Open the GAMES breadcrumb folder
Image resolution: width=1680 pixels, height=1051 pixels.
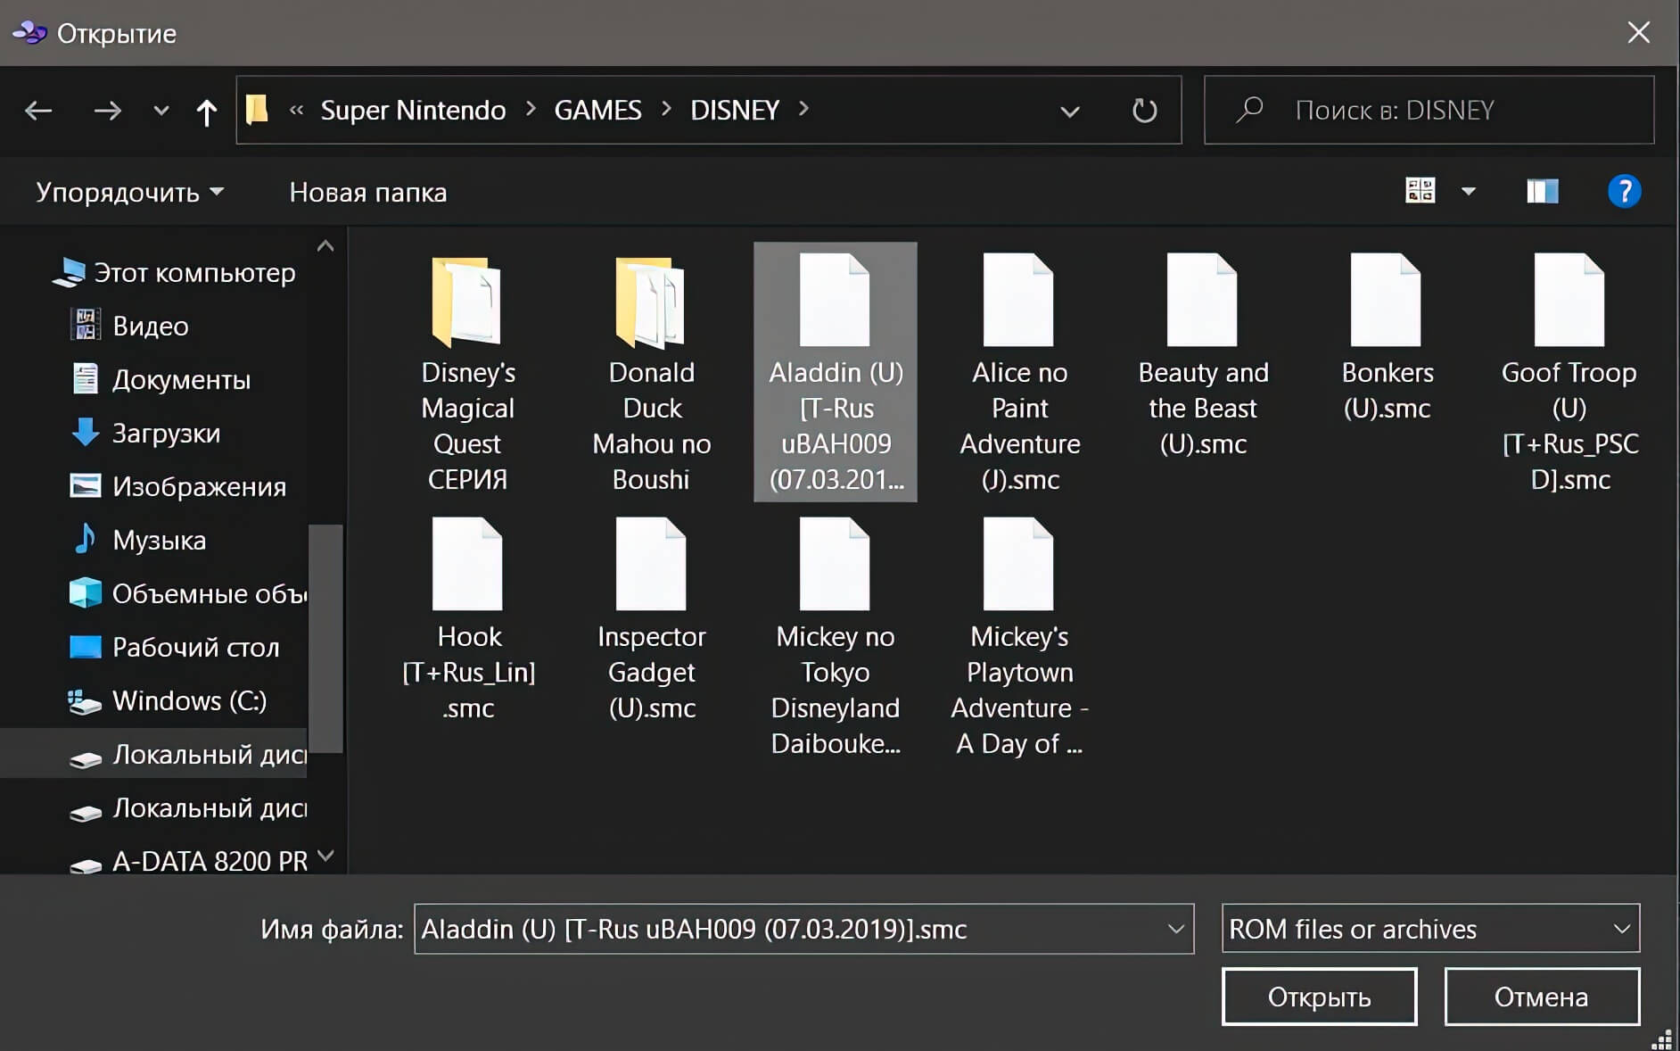click(597, 110)
